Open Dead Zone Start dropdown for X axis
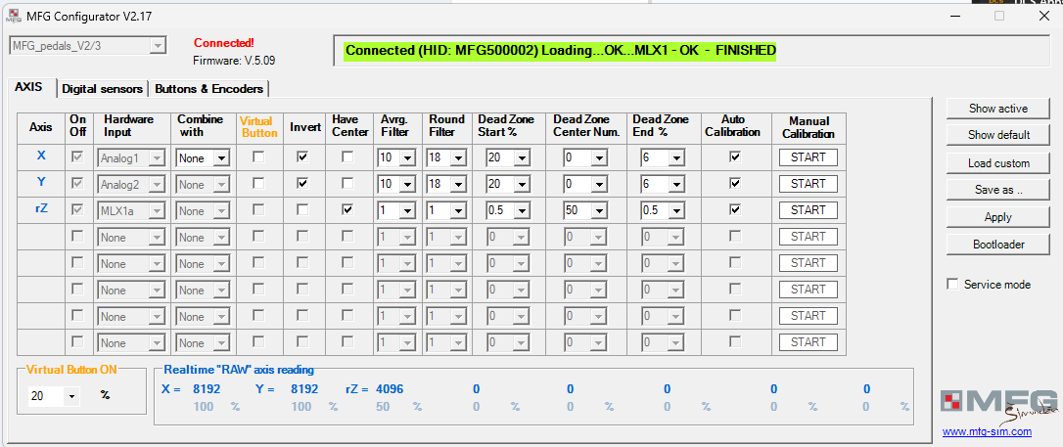This screenshot has height=447, width=1063. click(x=522, y=157)
